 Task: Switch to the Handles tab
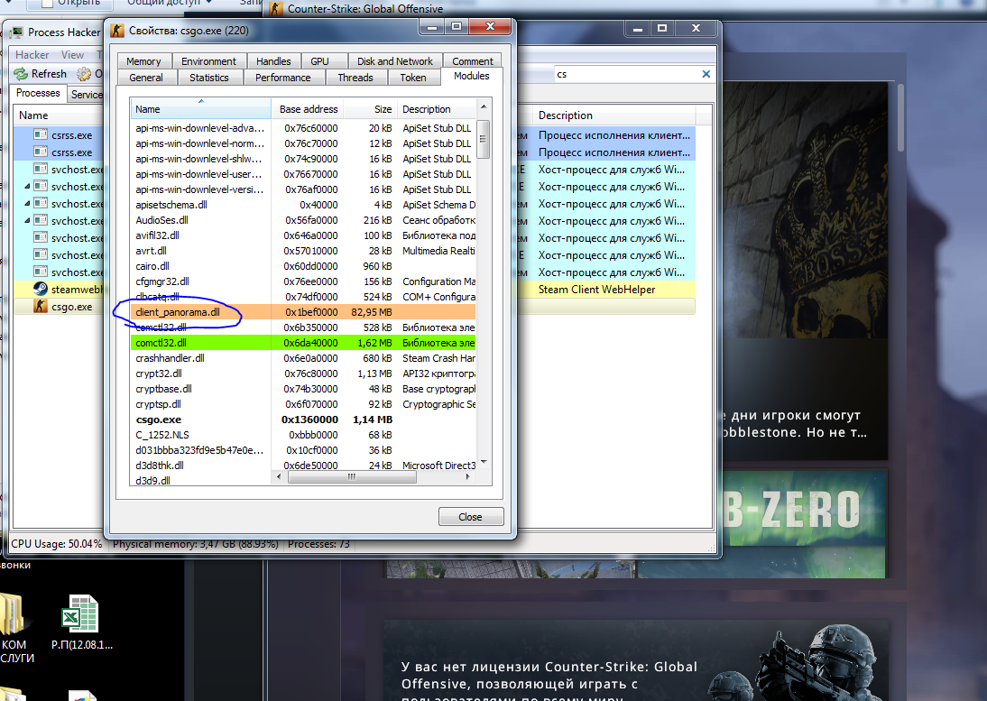click(x=273, y=61)
